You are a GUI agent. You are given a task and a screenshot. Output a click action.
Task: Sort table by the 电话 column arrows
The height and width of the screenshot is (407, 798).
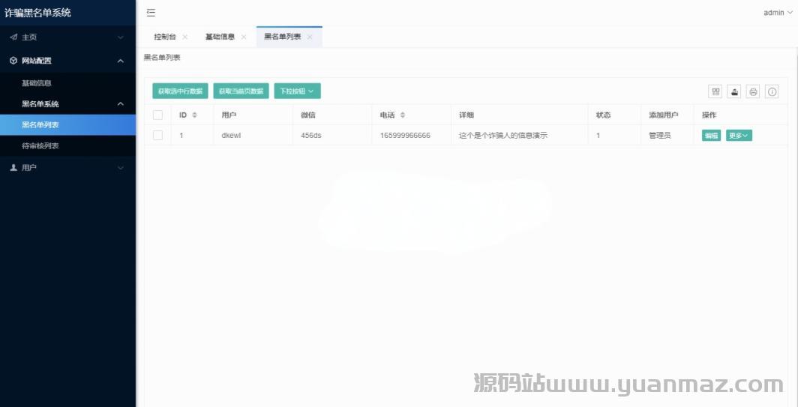[x=403, y=115]
